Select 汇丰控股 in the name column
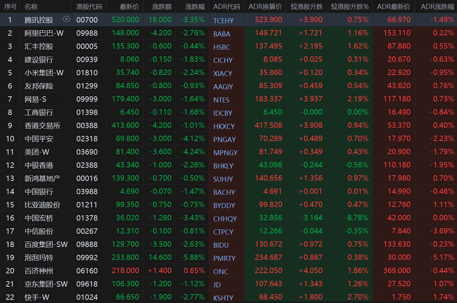 (39, 46)
